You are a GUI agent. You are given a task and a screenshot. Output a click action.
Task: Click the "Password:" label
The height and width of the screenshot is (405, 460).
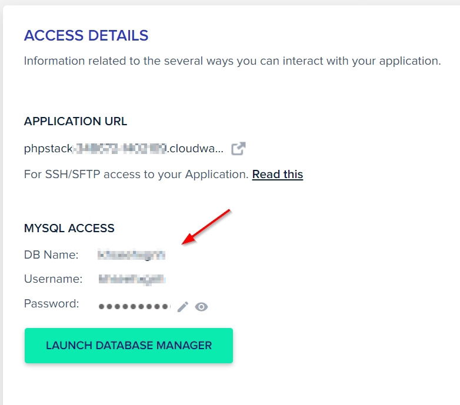pos(51,304)
